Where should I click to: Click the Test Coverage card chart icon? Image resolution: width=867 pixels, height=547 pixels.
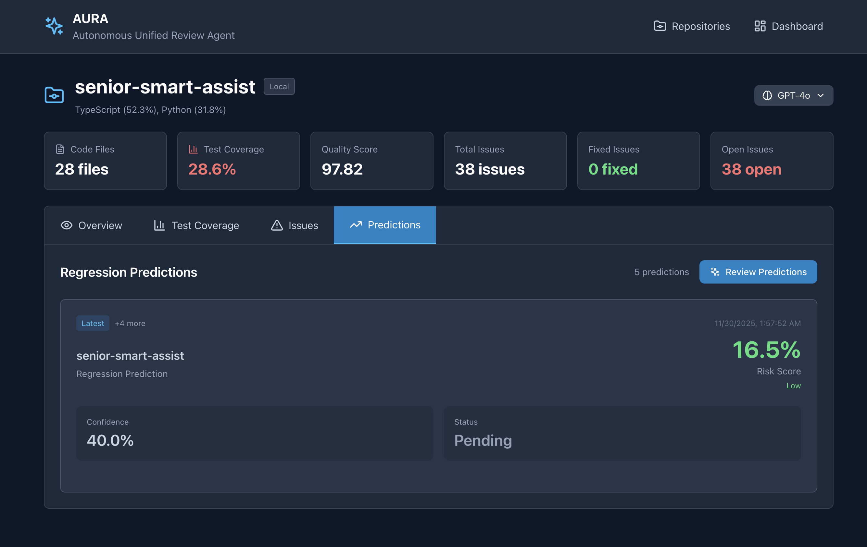point(193,149)
